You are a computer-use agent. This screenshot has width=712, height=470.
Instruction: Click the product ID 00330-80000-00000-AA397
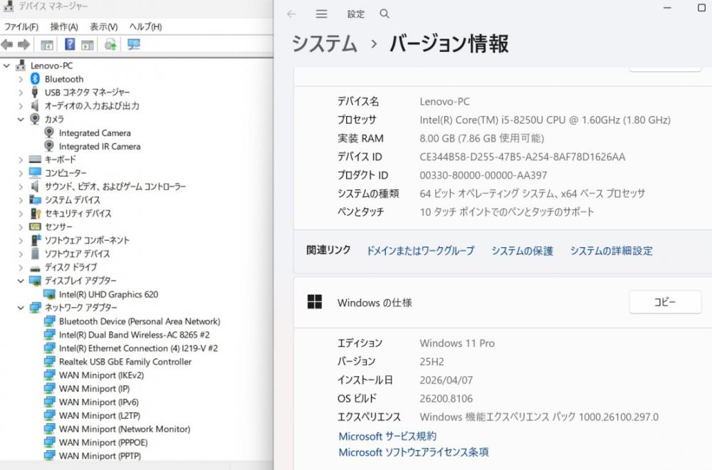tap(483, 175)
